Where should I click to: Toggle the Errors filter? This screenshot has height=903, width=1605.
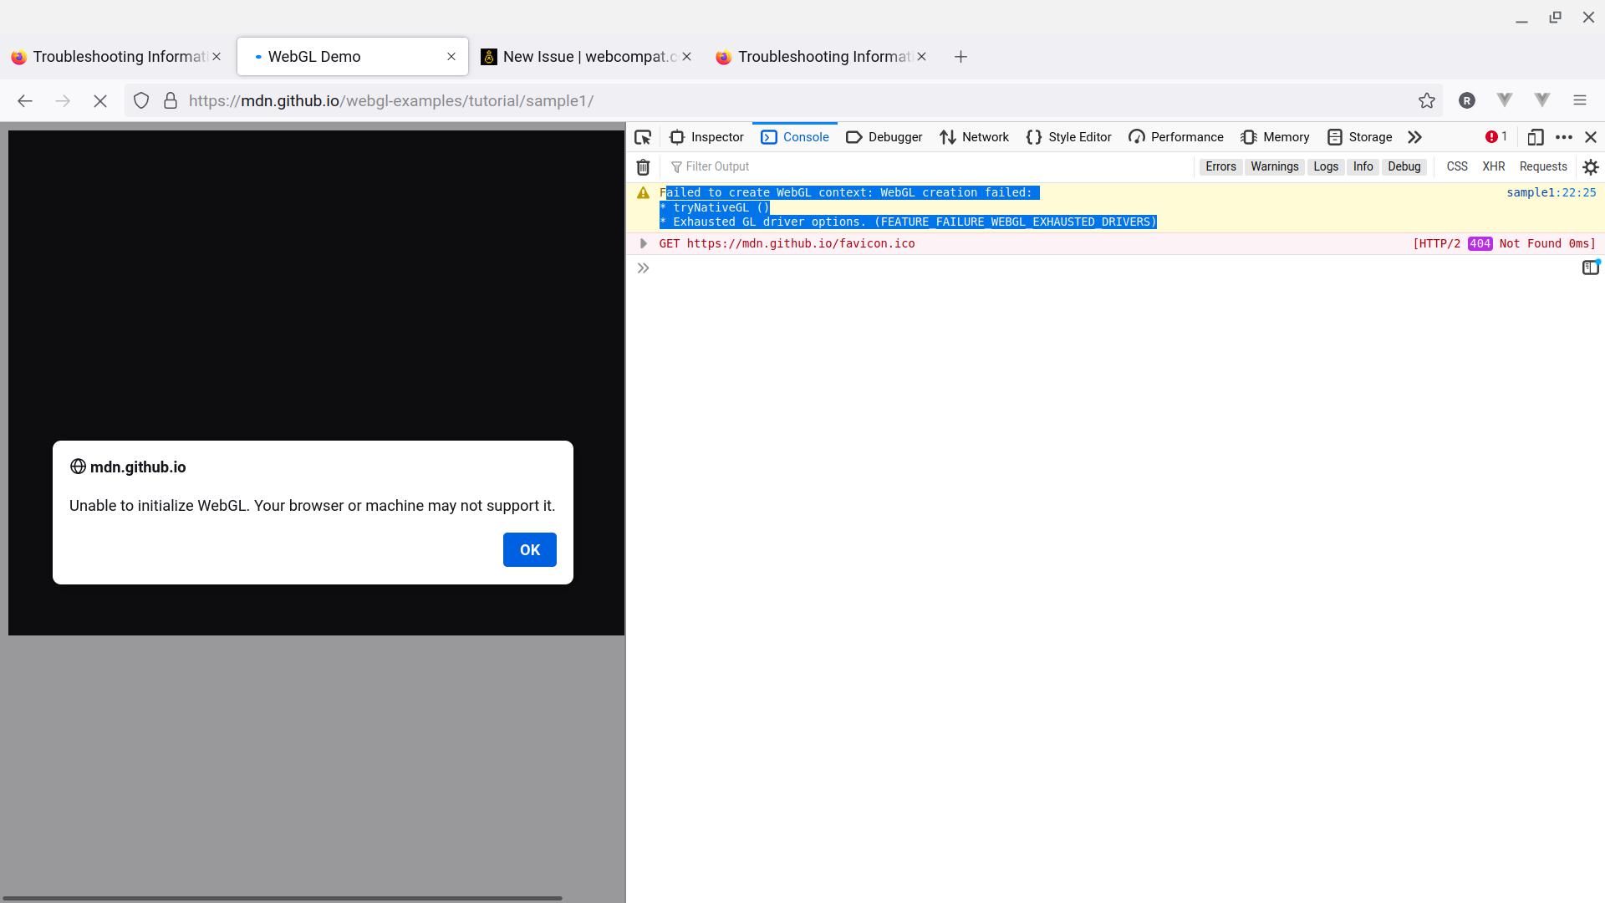point(1220,166)
